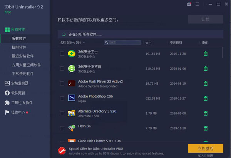Click the FlashFXP app icon
This screenshot has width=231, height=158.
72,128
